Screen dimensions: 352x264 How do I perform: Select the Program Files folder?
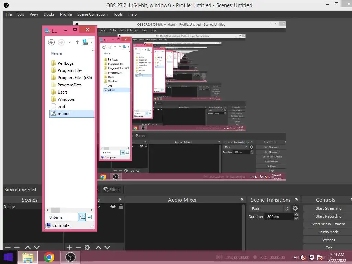(70, 70)
